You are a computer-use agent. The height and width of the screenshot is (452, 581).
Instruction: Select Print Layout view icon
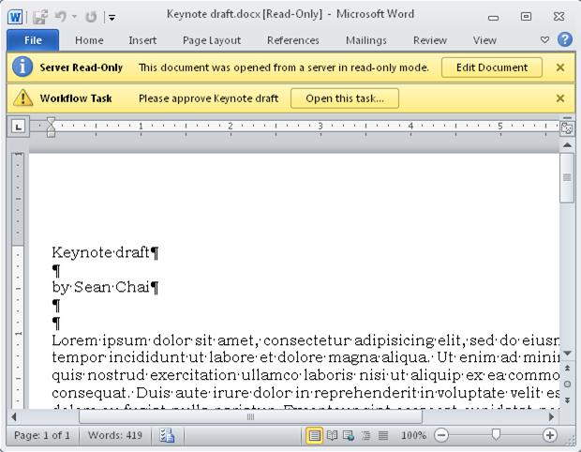coord(314,435)
